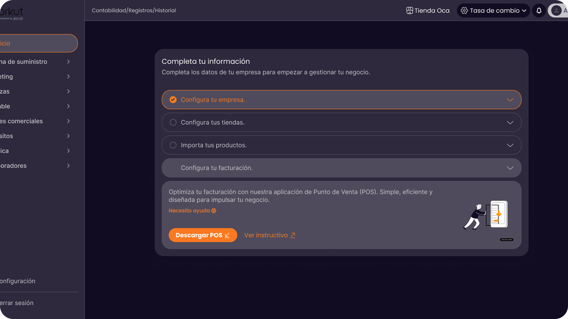Image resolution: width=568 pixels, height=319 pixels.
Task: Open the user profile avatar icon
Action: 557,10
